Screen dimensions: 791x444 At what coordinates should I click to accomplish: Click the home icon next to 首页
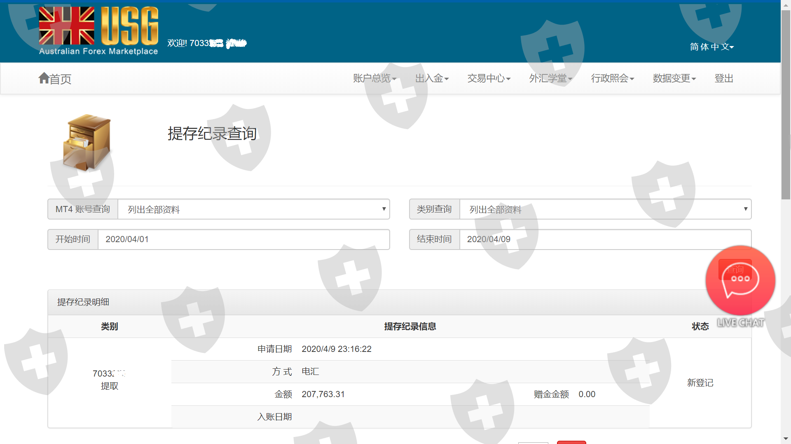click(x=44, y=78)
